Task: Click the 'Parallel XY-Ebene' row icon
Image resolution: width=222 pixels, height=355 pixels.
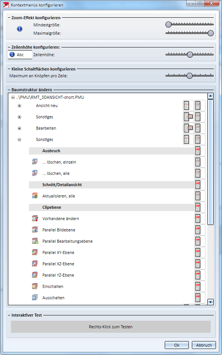Action: (34, 252)
